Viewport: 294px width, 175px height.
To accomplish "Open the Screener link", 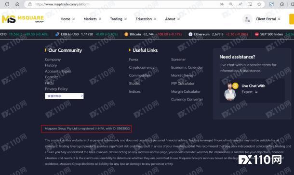I will point(178,59).
